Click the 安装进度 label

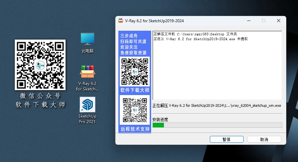click(160, 120)
